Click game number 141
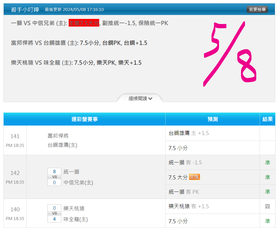 pyautogui.click(x=15, y=136)
